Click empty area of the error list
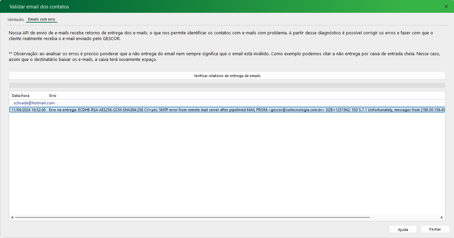Image resolution: width=454 pixels, height=238 pixels. [227, 162]
